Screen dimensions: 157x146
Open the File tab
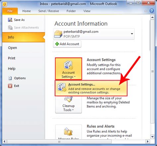(10, 11)
